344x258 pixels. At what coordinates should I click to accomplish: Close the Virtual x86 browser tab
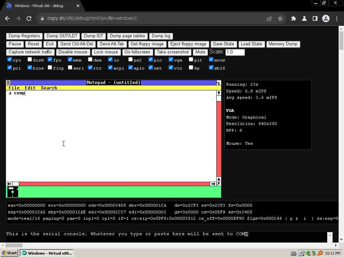[78, 6]
